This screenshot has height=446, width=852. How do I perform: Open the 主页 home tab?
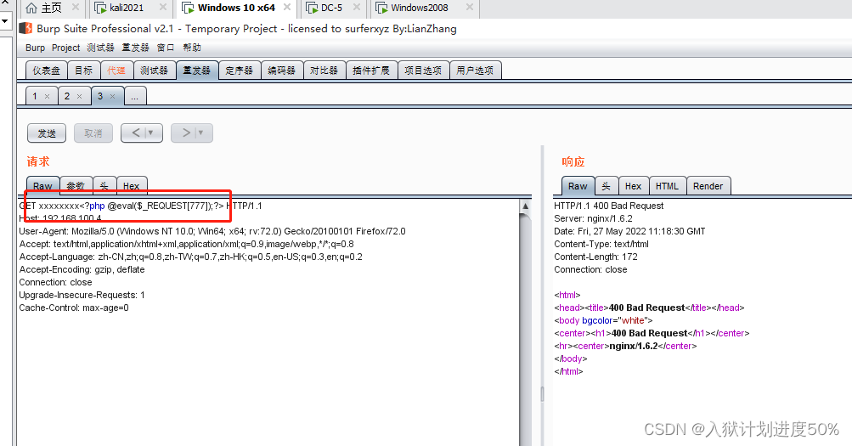52,8
